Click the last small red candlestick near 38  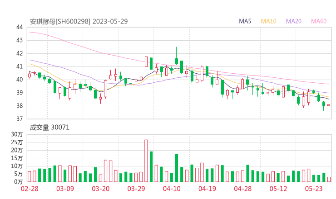click(329, 105)
